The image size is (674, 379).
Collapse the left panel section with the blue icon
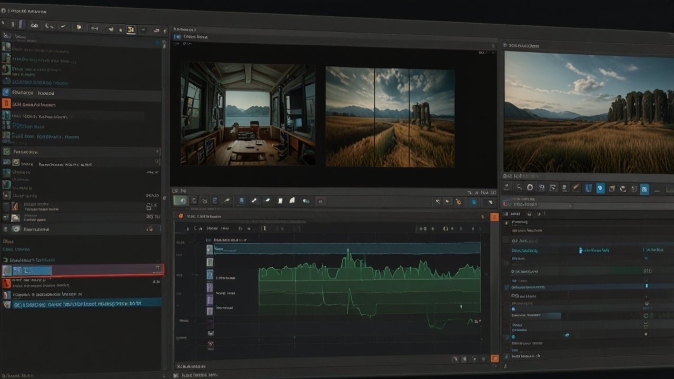tap(6, 93)
